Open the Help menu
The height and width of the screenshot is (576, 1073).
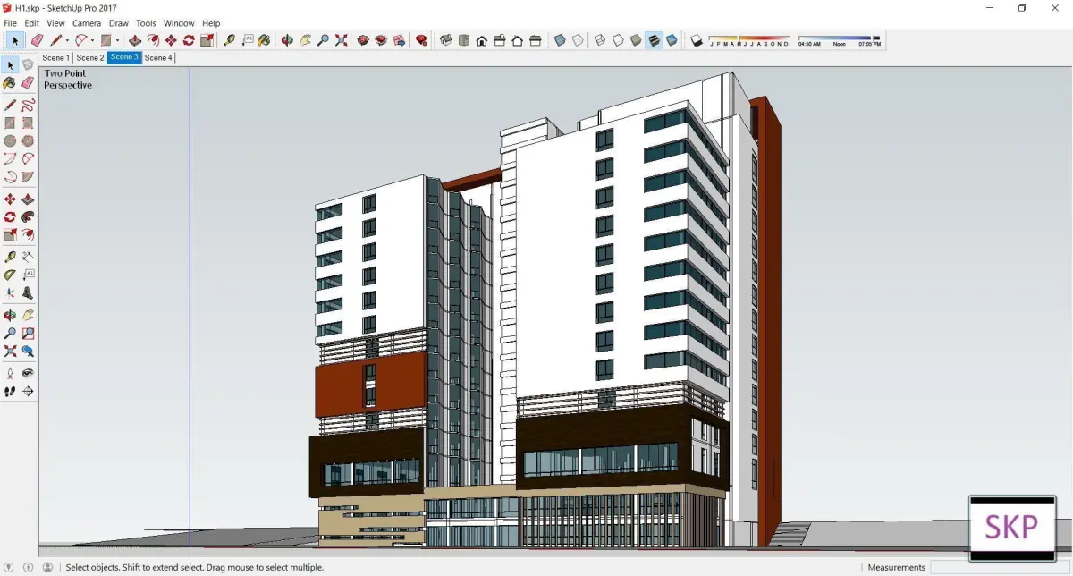click(211, 23)
